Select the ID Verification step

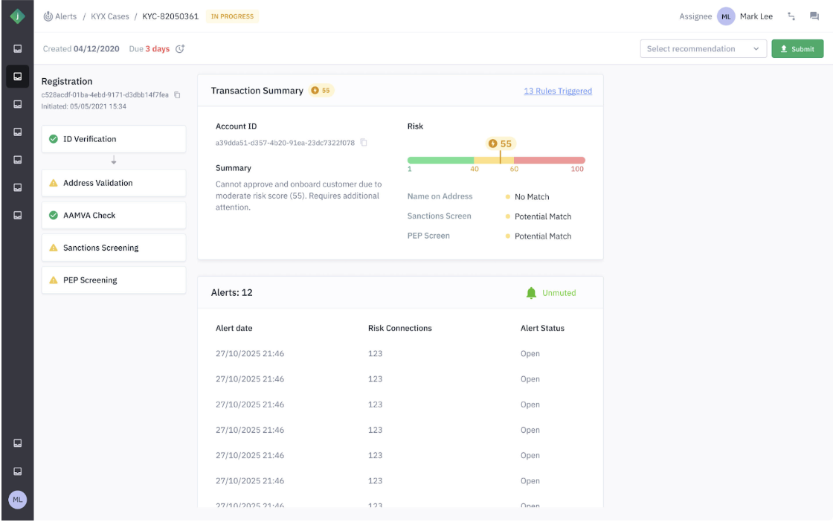pyautogui.click(x=113, y=139)
